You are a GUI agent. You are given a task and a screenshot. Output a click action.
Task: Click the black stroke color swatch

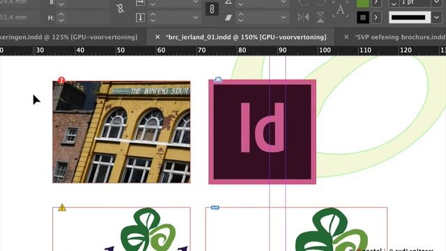pyautogui.click(x=363, y=17)
